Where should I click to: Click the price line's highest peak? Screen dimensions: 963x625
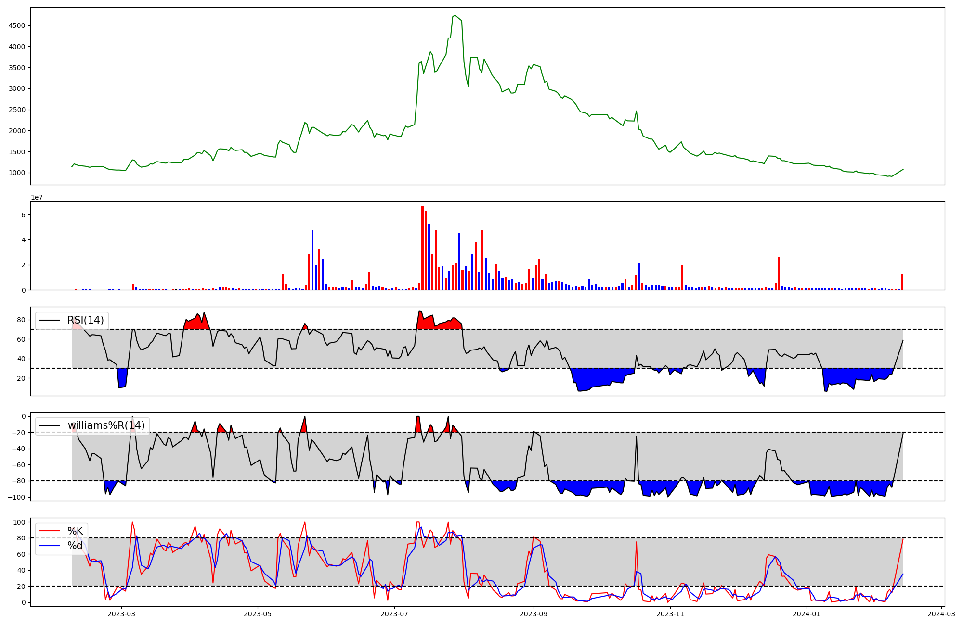click(x=455, y=15)
